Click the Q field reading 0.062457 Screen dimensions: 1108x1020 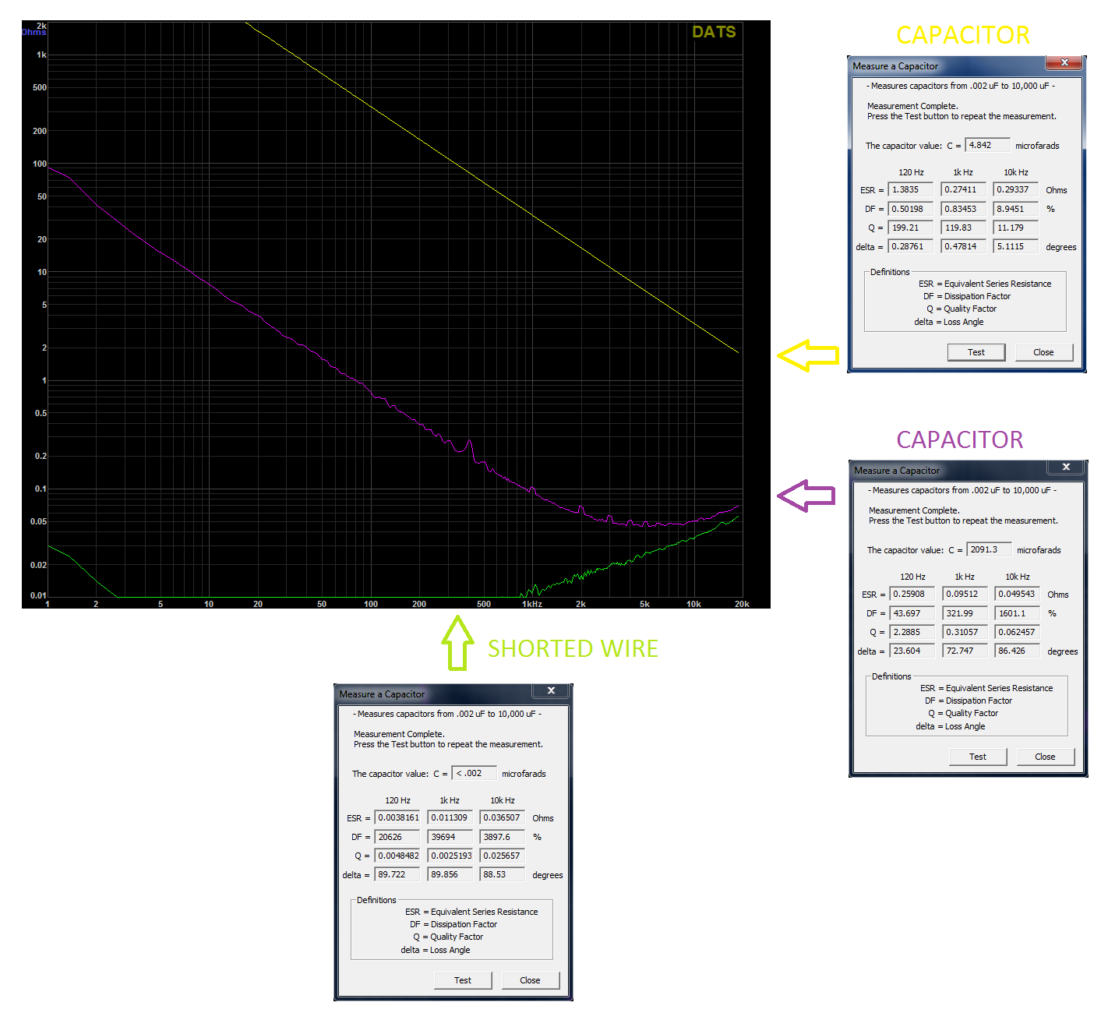1018,632
